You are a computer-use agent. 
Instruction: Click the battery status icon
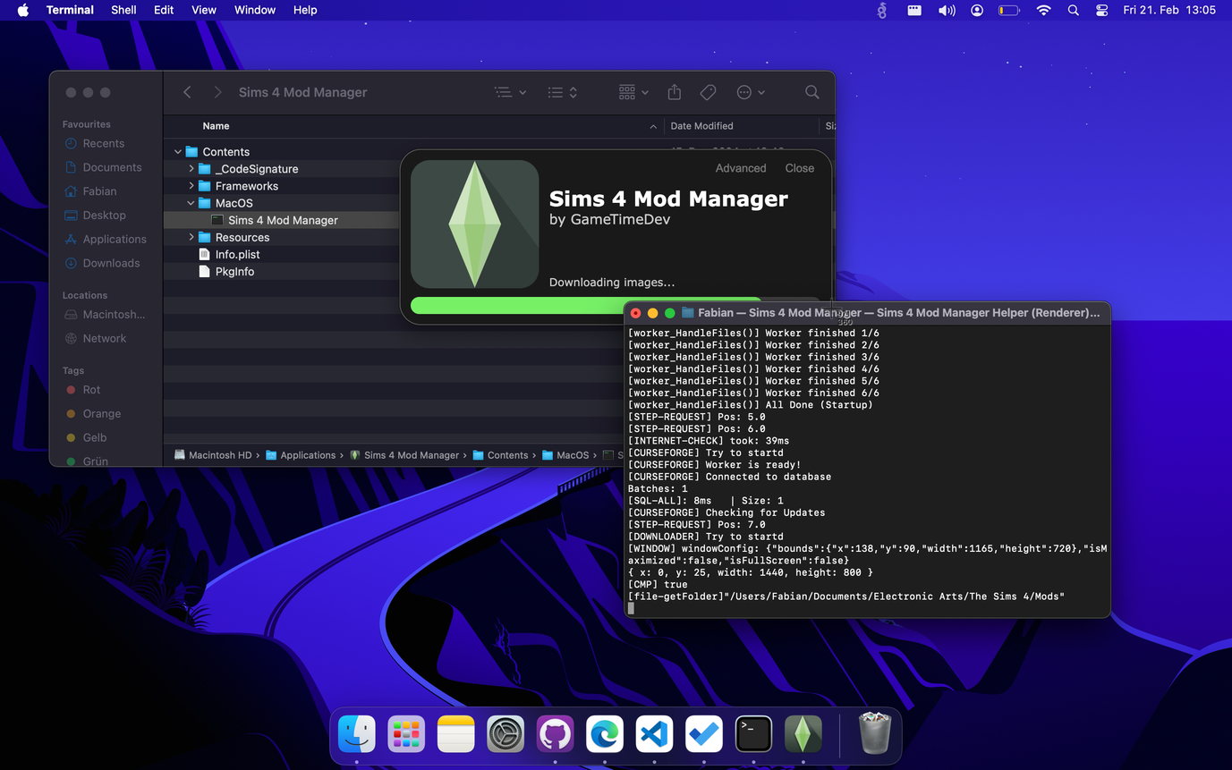point(1008,10)
